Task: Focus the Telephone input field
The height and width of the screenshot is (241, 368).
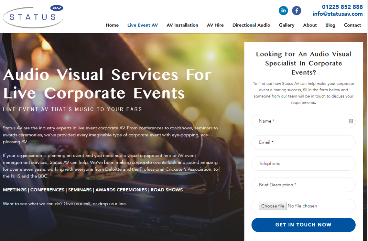Action: 303,164
